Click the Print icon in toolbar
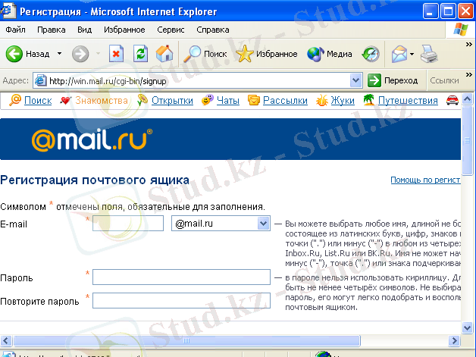Screen dimensions: 476x357 [x=429, y=54]
